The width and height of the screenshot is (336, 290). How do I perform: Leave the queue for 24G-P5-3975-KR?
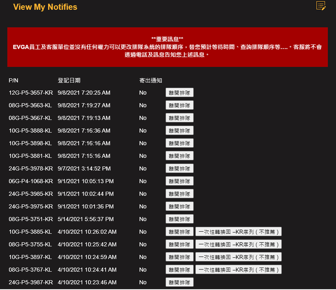(180, 206)
